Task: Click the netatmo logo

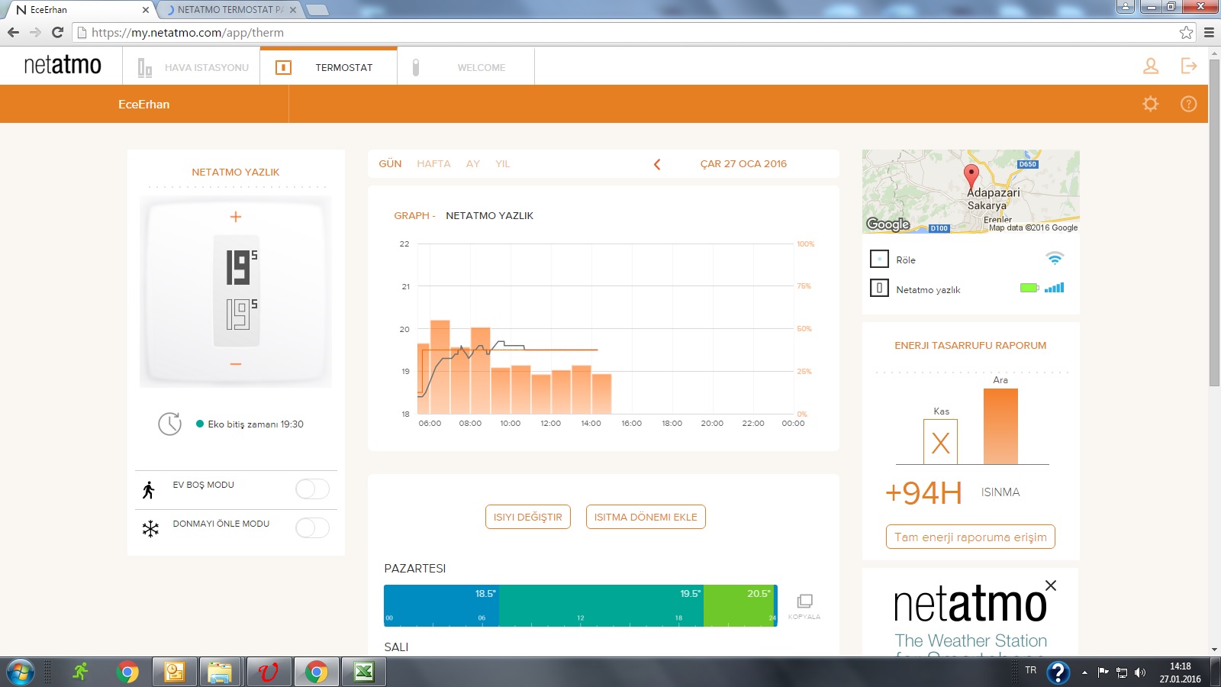Action: coord(63,65)
